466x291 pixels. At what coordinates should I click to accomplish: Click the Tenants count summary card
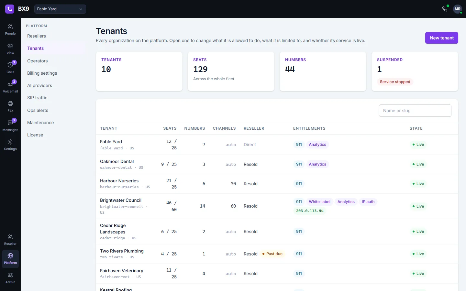(139, 71)
